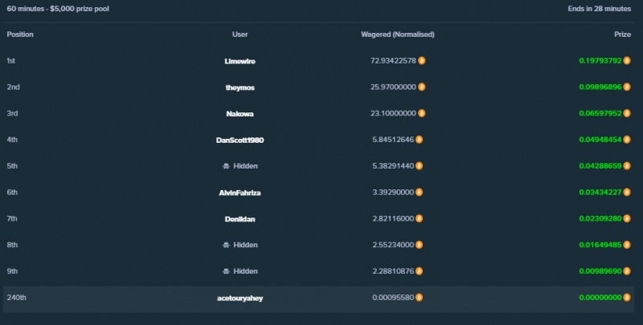This screenshot has height=325, width=643.
Task: Open Denildan user profile
Action: 240,219
